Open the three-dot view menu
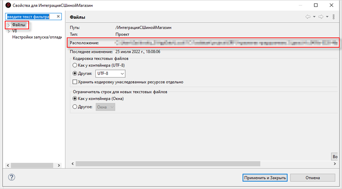Viewport: 342px width, 189px height. pyautogui.click(x=333, y=17)
